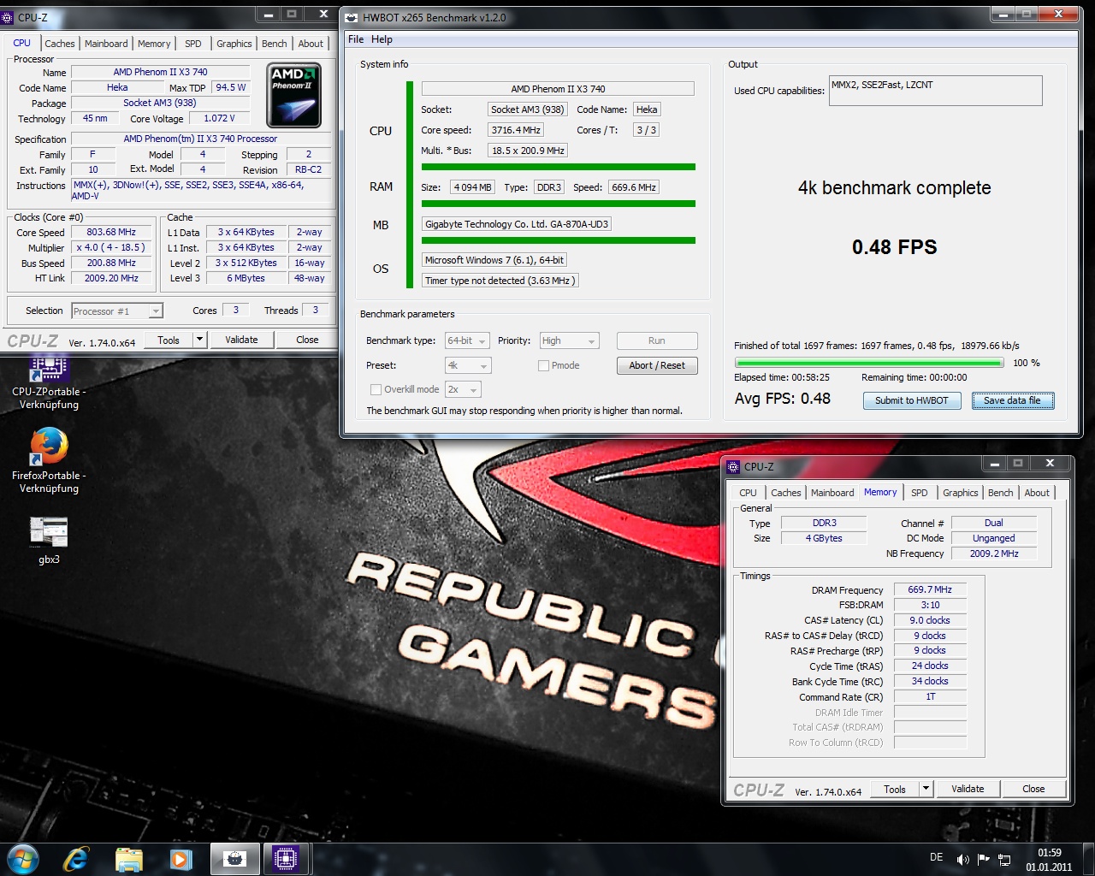This screenshot has height=876, width=1095.
Task: Switch to Caches tab in top CPU-Z window
Action: pos(60,44)
